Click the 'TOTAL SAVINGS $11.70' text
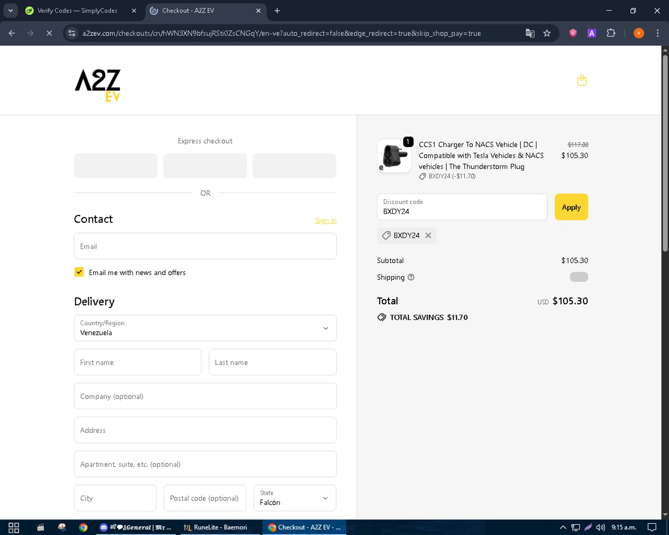The width and height of the screenshot is (669, 535). click(x=429, y=317)
